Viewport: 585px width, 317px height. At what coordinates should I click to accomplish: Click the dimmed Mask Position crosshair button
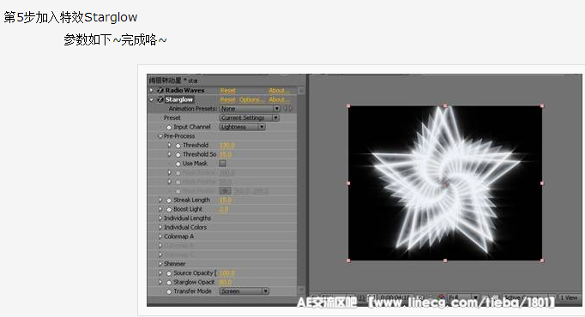click(225, 191)
